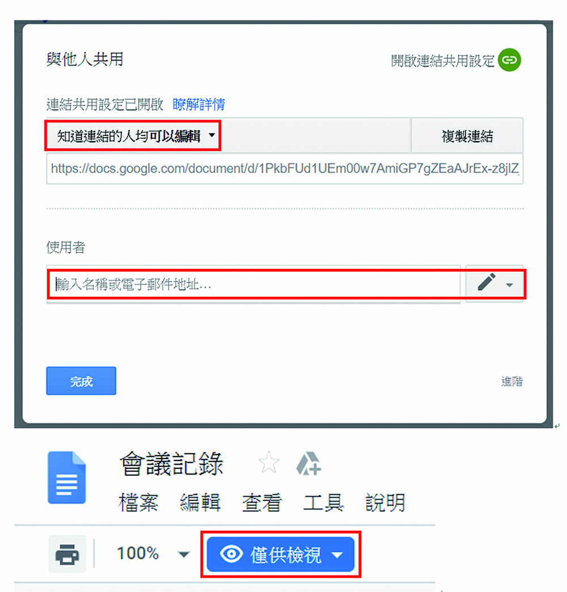
Task: Click the 輸入名稱或電子郵件地址 input field
Action: pyautogui.click(x=253, y=284)
